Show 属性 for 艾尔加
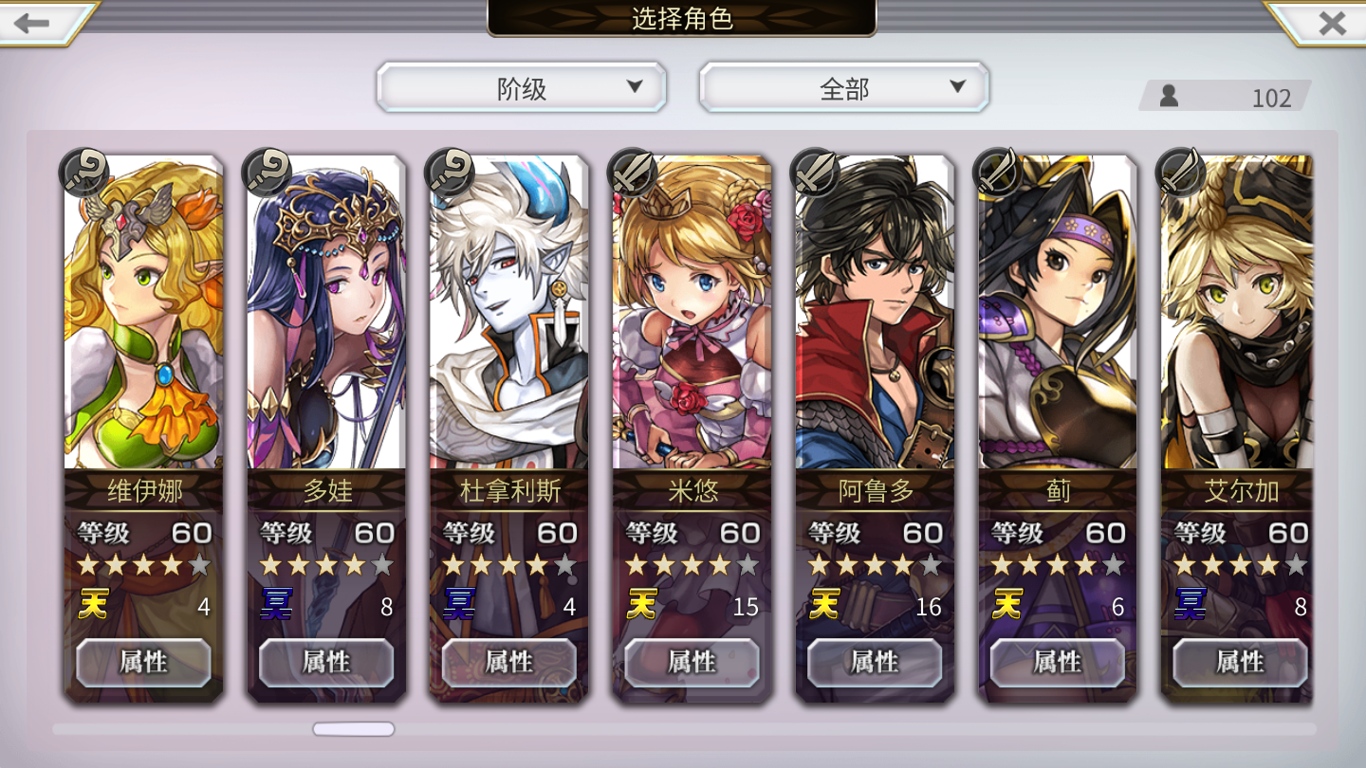Image resolution: width=1366 pixels, height=768 pixels. [1240, 662]
